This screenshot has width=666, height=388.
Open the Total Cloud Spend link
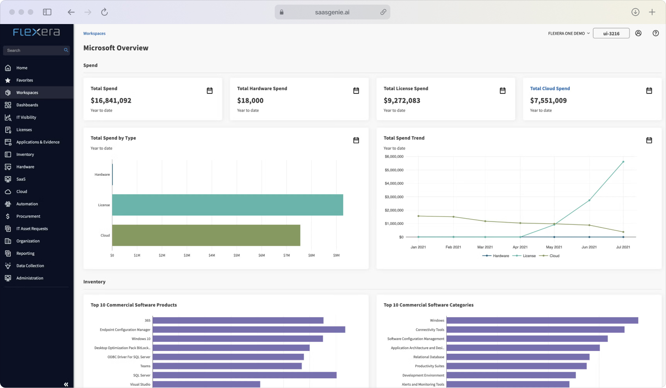[550, 88]
